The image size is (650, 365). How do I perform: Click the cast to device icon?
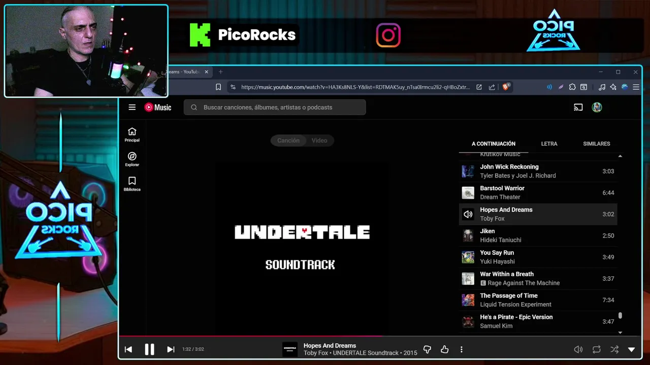point(578,107)
